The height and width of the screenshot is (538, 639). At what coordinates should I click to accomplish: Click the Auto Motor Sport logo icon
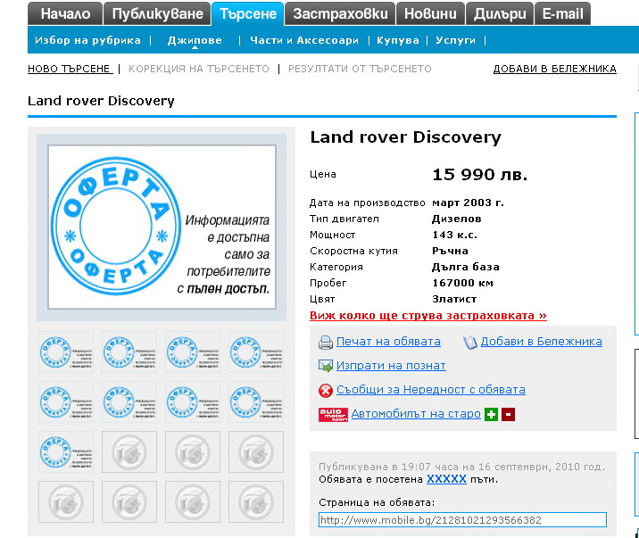[333, 414]
